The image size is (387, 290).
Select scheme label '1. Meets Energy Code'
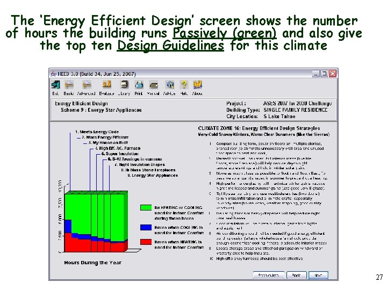[97, 132]
